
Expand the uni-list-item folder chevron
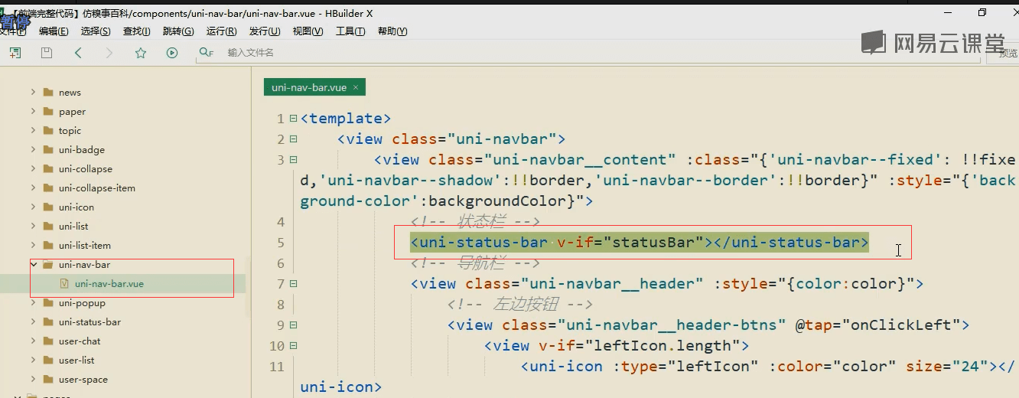point(33,245)
